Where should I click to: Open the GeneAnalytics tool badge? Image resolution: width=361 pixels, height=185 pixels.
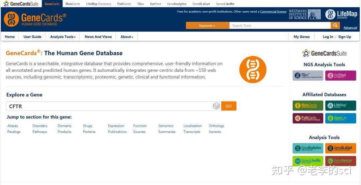pyautogui.click(x=308, y=148)
